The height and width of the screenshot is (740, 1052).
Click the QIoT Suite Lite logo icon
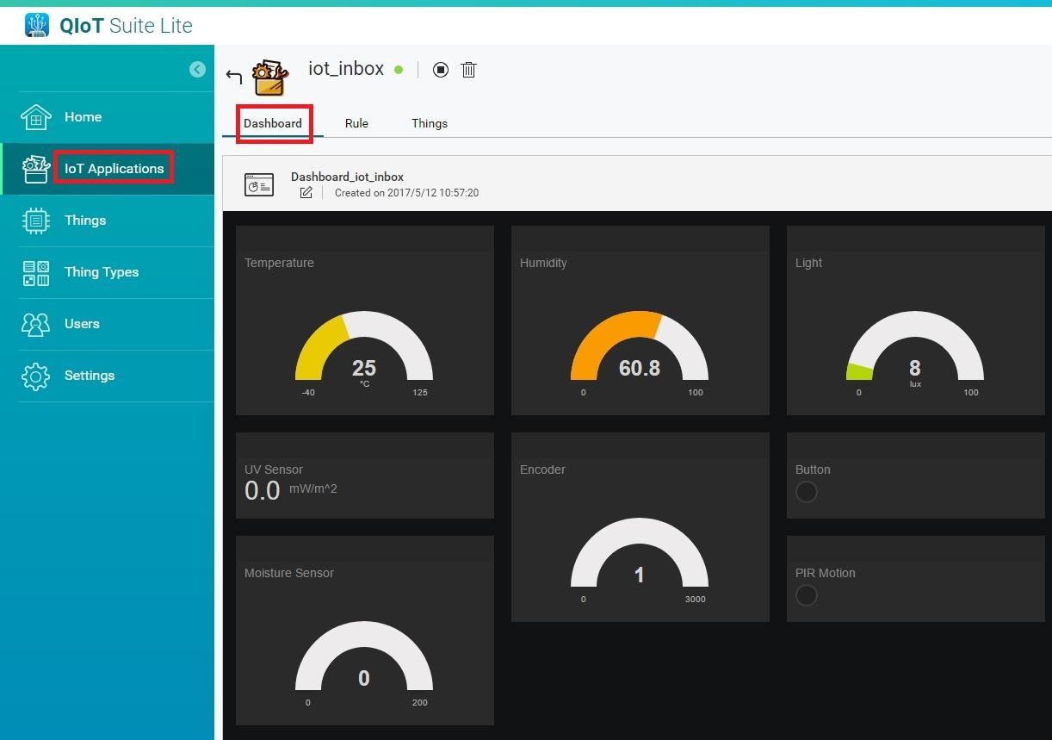pos(37,25)
